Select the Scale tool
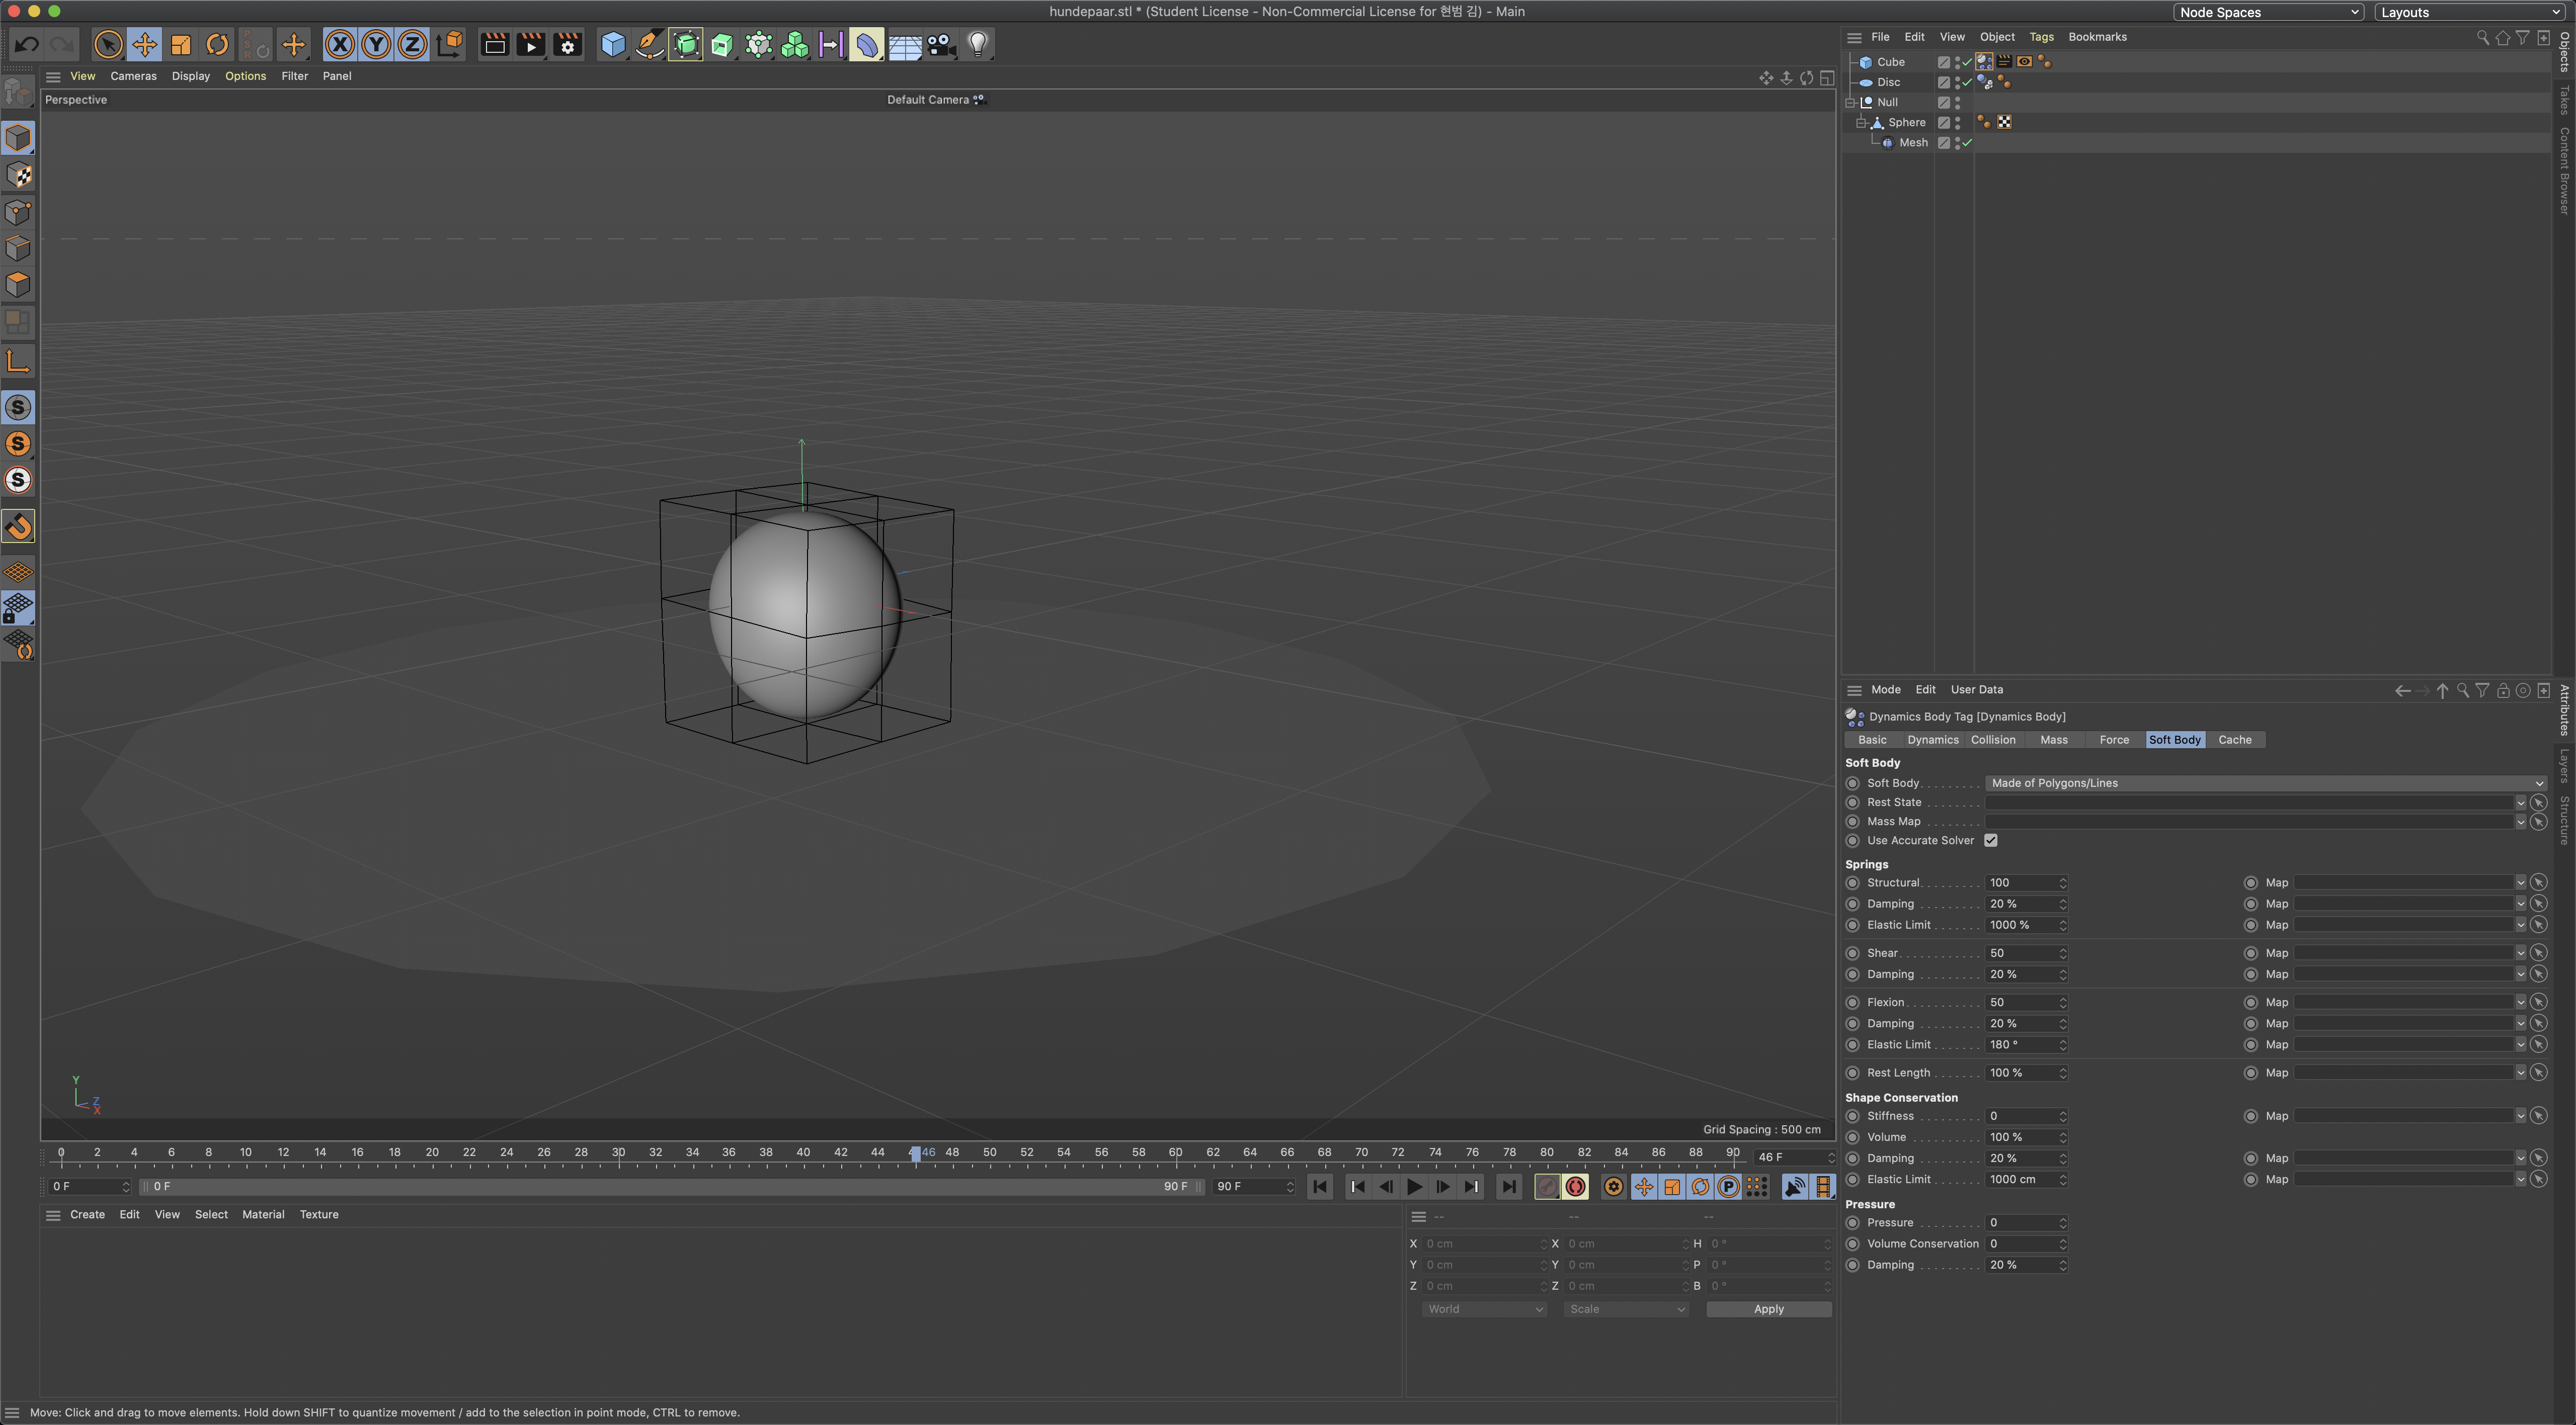The image size is (2576, 1425). 180,44
